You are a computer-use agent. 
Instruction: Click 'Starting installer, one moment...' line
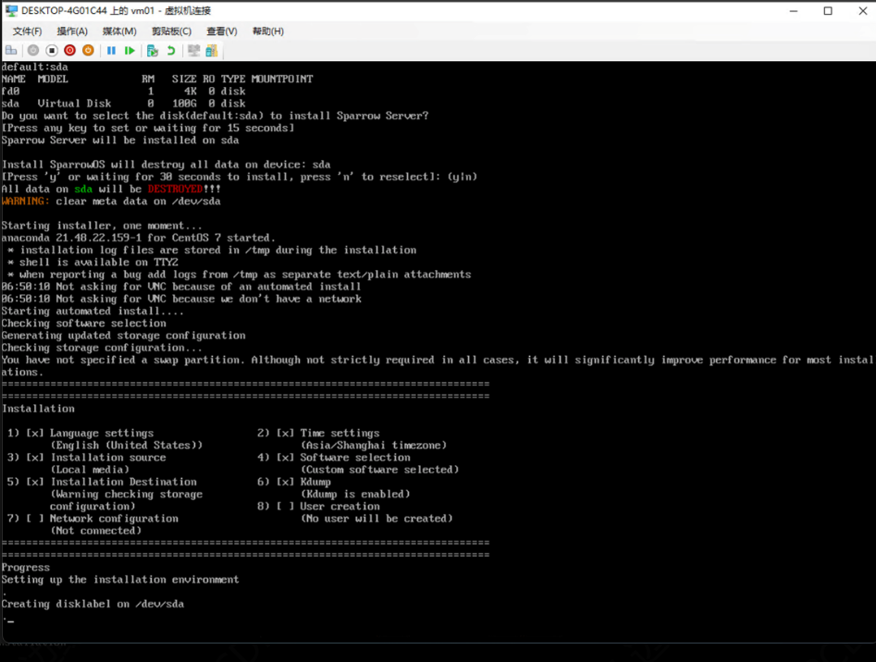102,227
